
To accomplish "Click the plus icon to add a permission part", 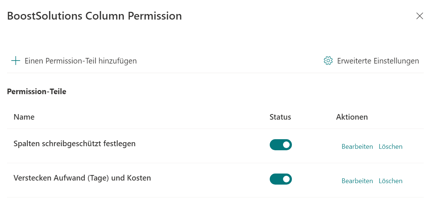I will 16,61.
